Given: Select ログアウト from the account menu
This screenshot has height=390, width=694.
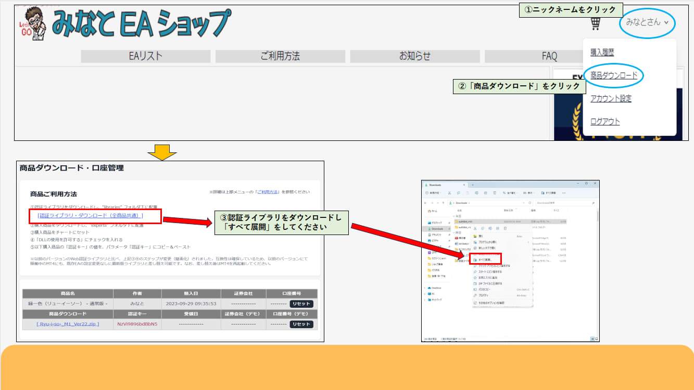Looking at the screenshot, I should click(605, 121).
